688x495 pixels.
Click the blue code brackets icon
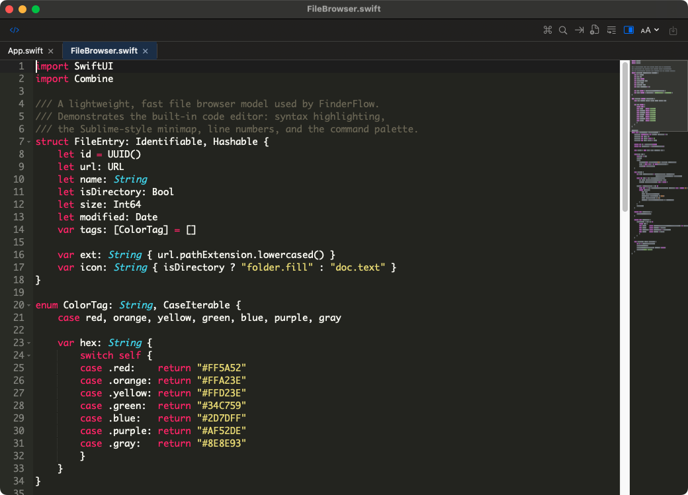point(15,30)
